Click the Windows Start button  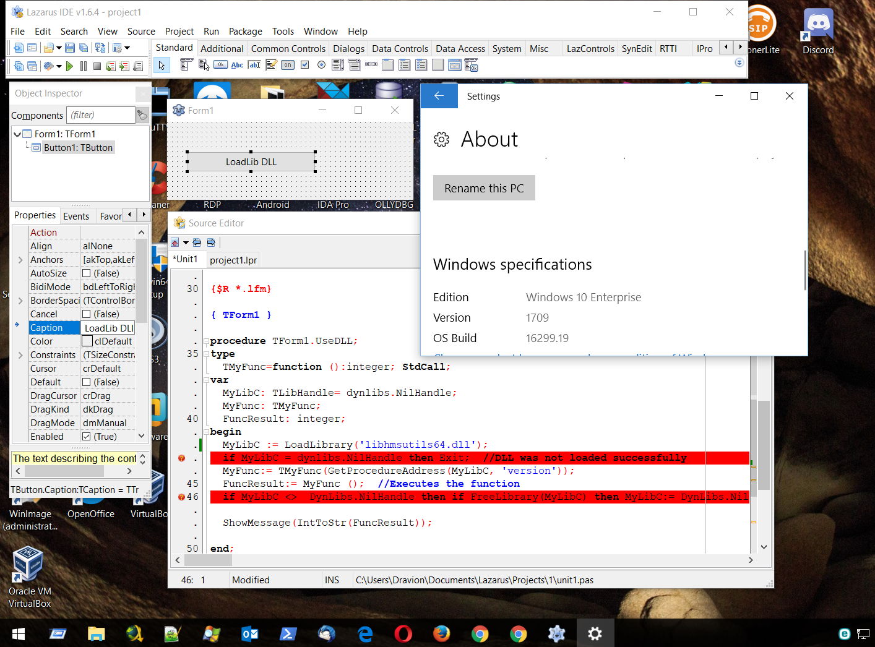[x=19, y=633]
